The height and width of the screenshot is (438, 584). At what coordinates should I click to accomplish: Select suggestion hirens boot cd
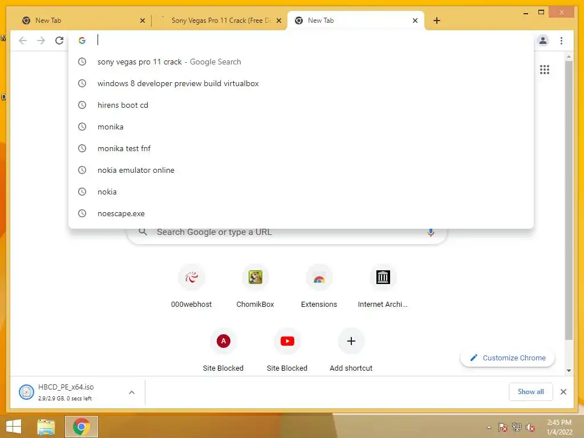[x=301, y=105]
